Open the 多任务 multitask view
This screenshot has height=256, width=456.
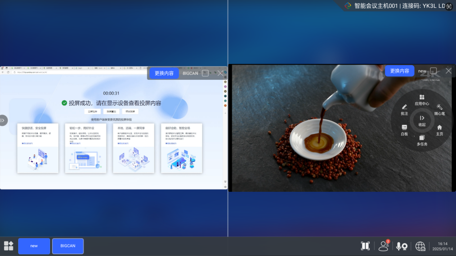coord(422,140)
